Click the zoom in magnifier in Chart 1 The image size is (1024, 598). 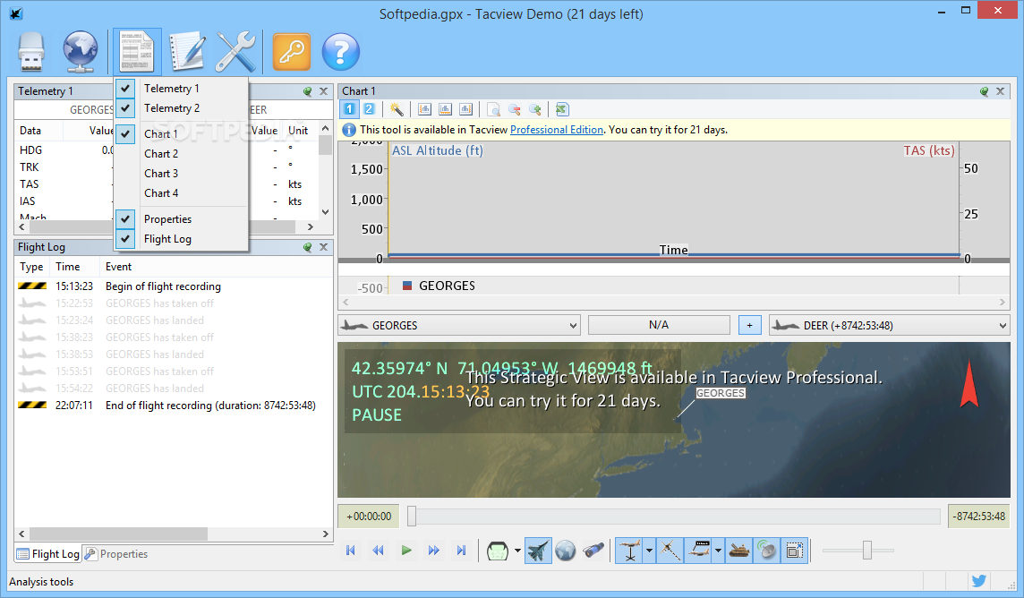pos(535,110)
